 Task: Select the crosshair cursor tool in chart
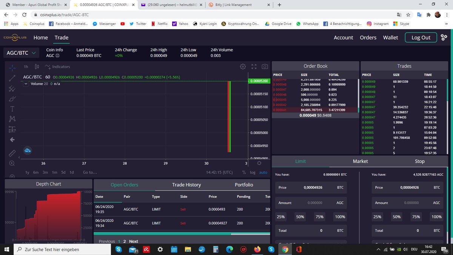tap(12, 68)
